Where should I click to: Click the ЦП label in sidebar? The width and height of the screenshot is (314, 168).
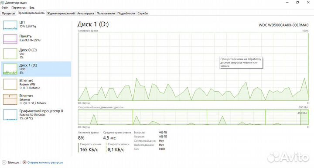coord(22,22)
